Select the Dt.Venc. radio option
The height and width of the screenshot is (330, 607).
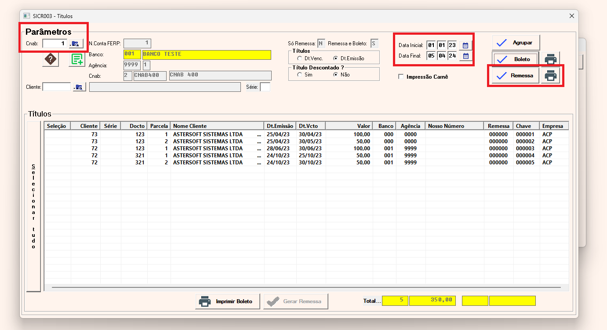pos(300,58)
